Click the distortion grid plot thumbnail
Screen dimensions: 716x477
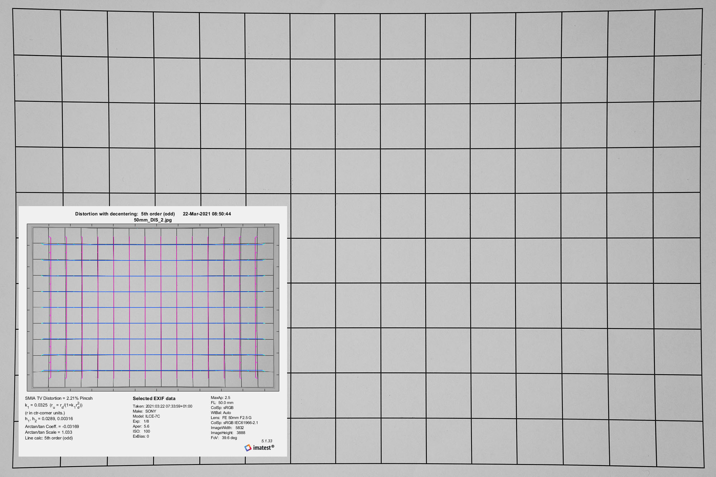coord(153,307)
